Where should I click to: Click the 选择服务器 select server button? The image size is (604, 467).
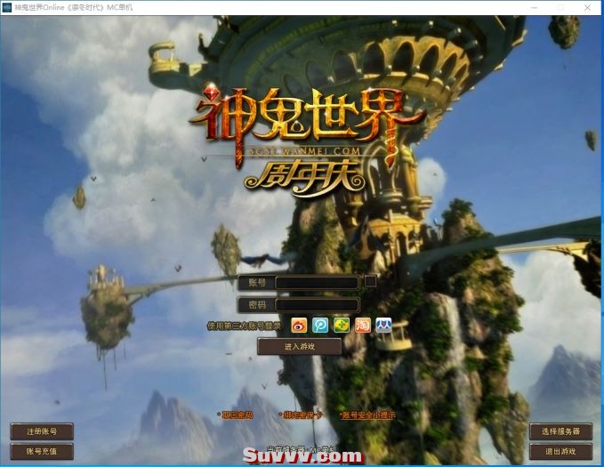560,431
